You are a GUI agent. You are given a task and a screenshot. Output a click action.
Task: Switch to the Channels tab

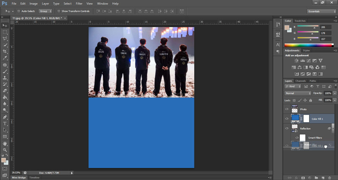(301, 81)
